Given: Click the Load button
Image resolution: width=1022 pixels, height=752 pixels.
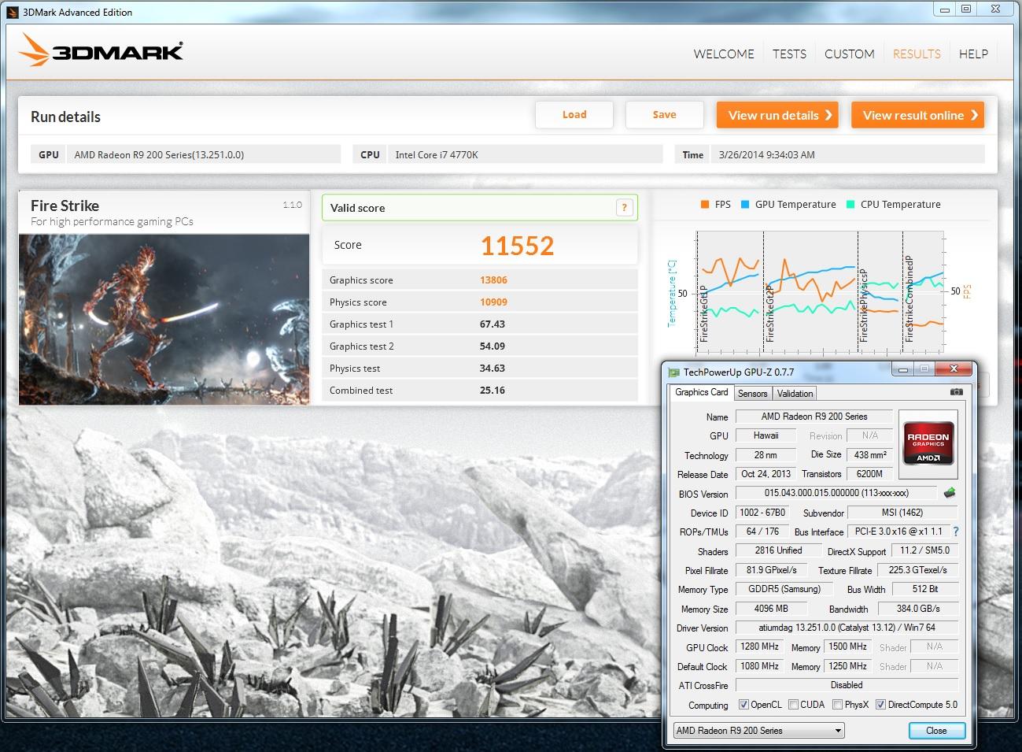Looking at the screenshot, I should [x=574, y=115].
